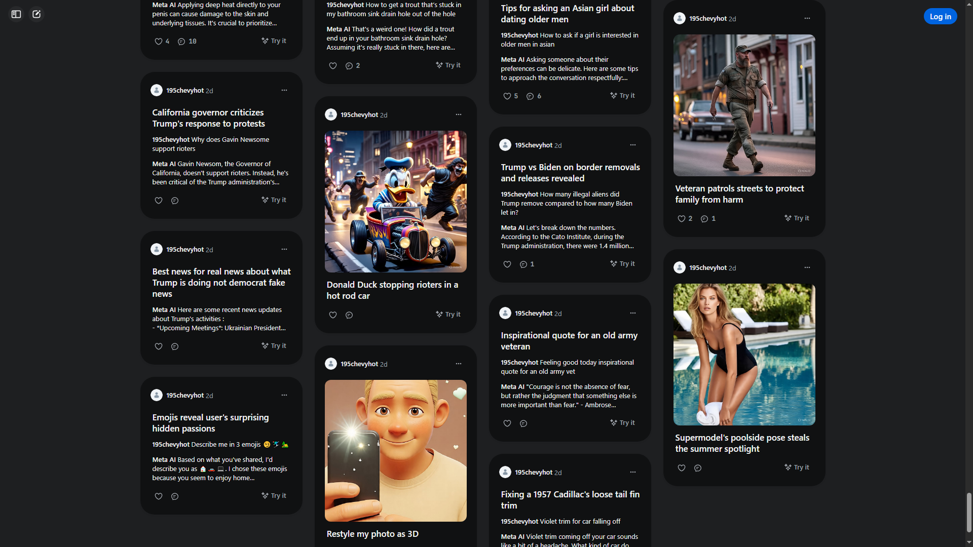Open more options on 1957 Cadillac post
The width and height of the screenshot is (973, 547).
coord(633,472)
